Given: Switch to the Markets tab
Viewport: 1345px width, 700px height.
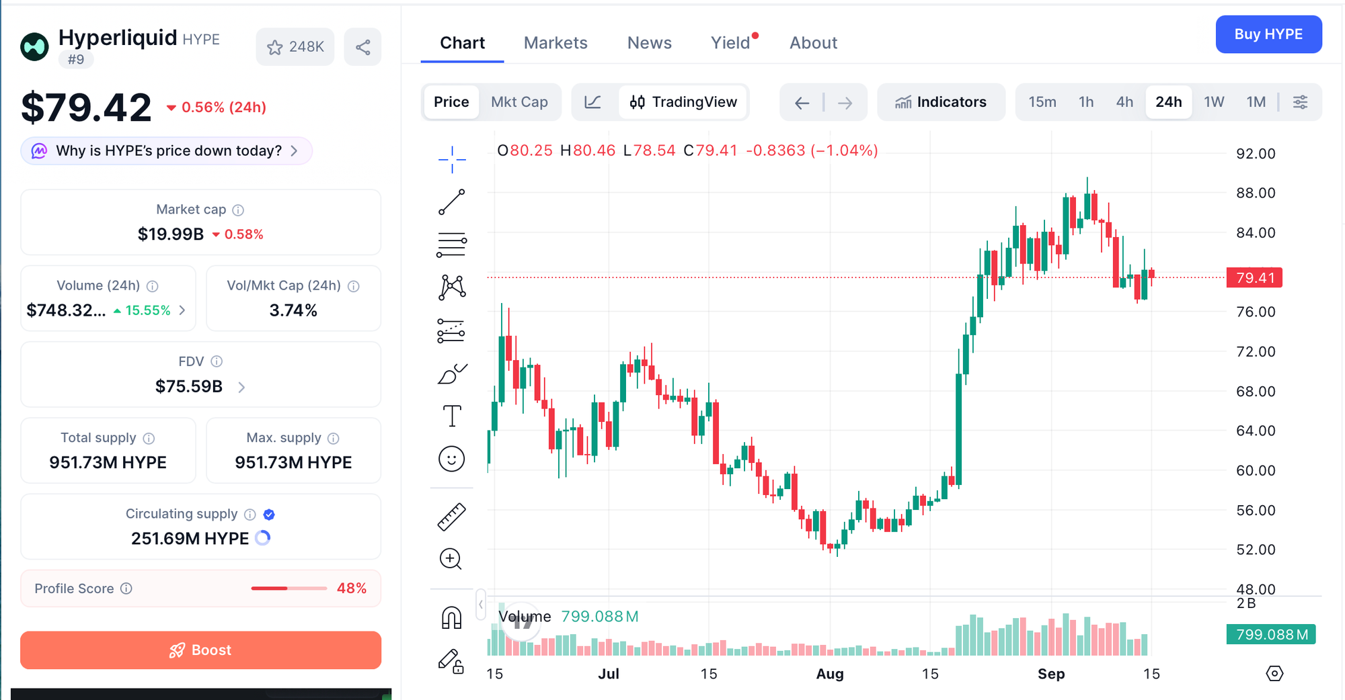Looking at the screenshot, I should tap(555, 43).
